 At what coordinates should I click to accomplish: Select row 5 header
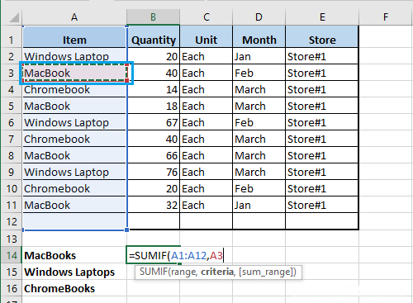11,106
